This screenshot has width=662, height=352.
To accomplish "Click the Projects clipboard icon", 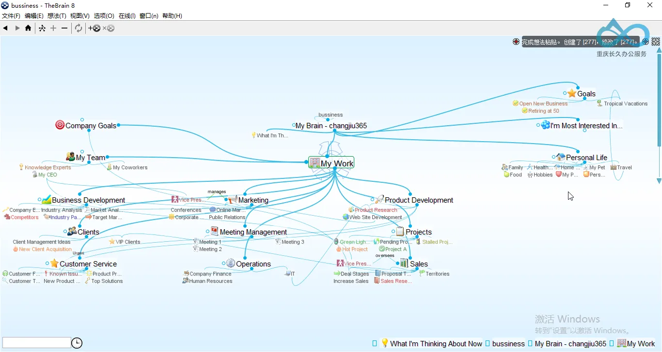I will click(400, 231).
